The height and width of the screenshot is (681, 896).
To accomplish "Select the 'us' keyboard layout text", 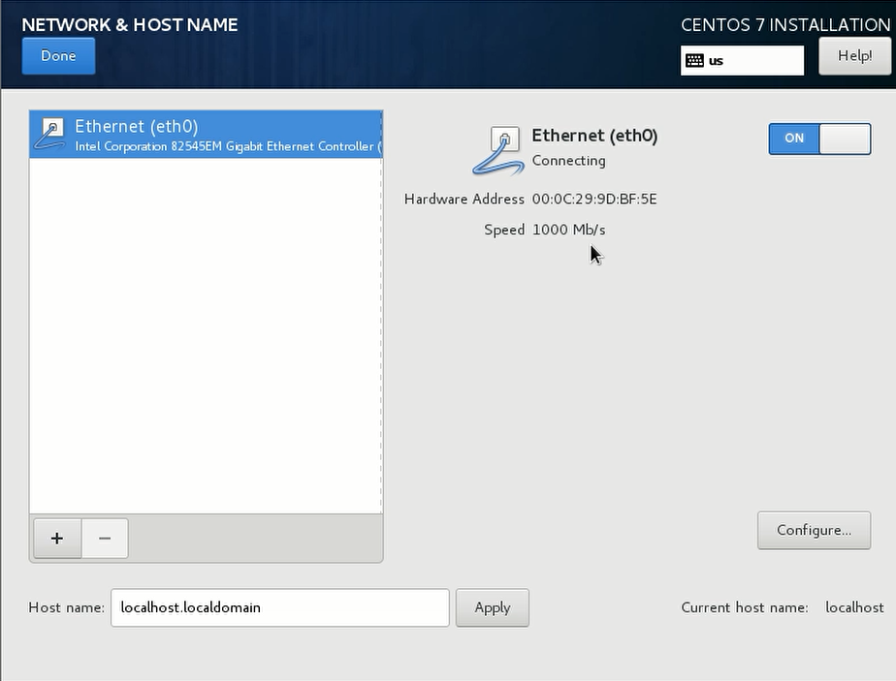I will coord(717,60).
